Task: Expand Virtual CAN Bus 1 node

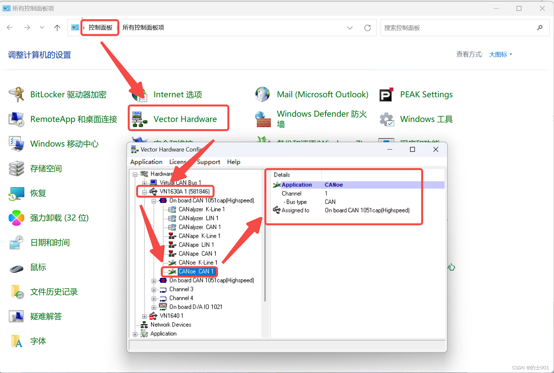Action: (144, 183)
